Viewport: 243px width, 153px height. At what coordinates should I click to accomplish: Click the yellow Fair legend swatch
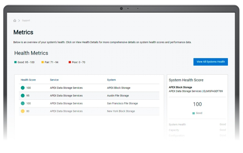click(x=42, y=62)
